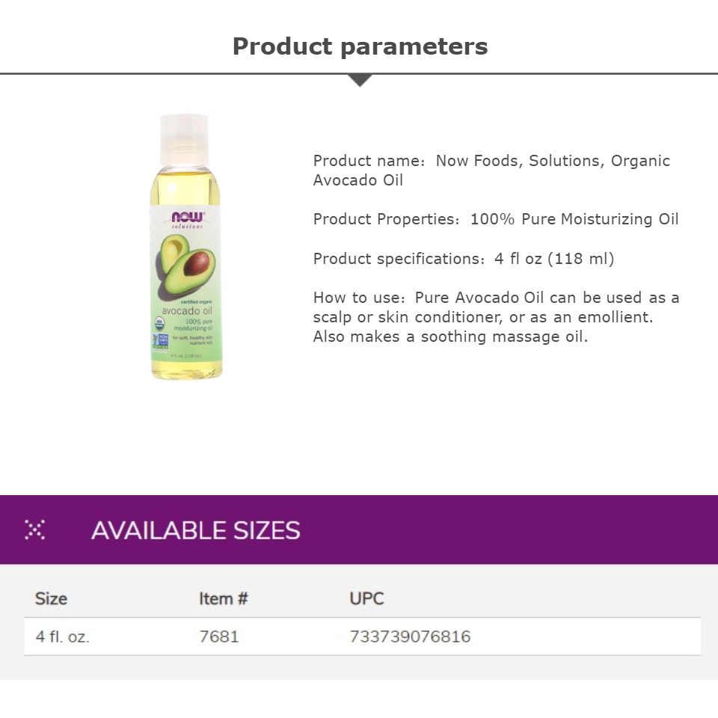Click the Non-GMO badge on the label
Image resolution: width=718 pixels, height=718 pixels.
click(160, 343)
